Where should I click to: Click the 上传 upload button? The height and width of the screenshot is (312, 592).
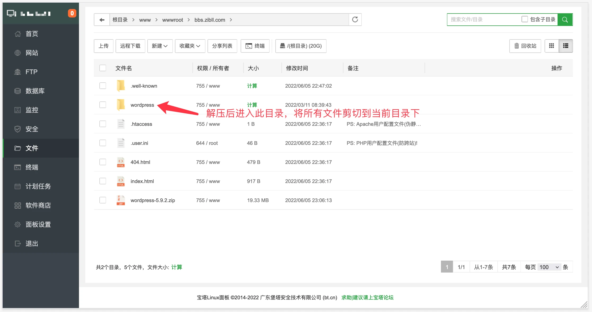[103, 46]
